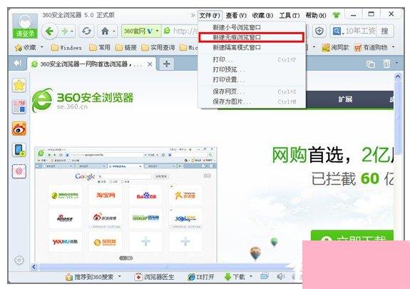Open the 工具(T) menu

click(289, 16)
